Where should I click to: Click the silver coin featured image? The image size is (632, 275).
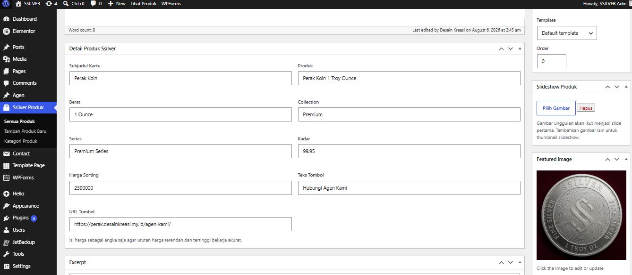coord(581,215)
